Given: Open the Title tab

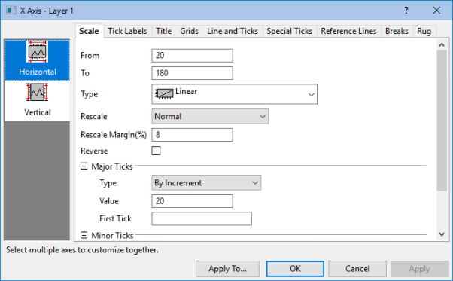Looking at the screenshot, I should [x=163, y=31].
